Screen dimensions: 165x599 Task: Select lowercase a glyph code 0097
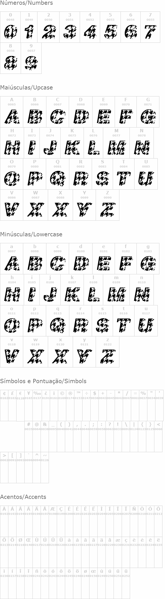[11, 259]
